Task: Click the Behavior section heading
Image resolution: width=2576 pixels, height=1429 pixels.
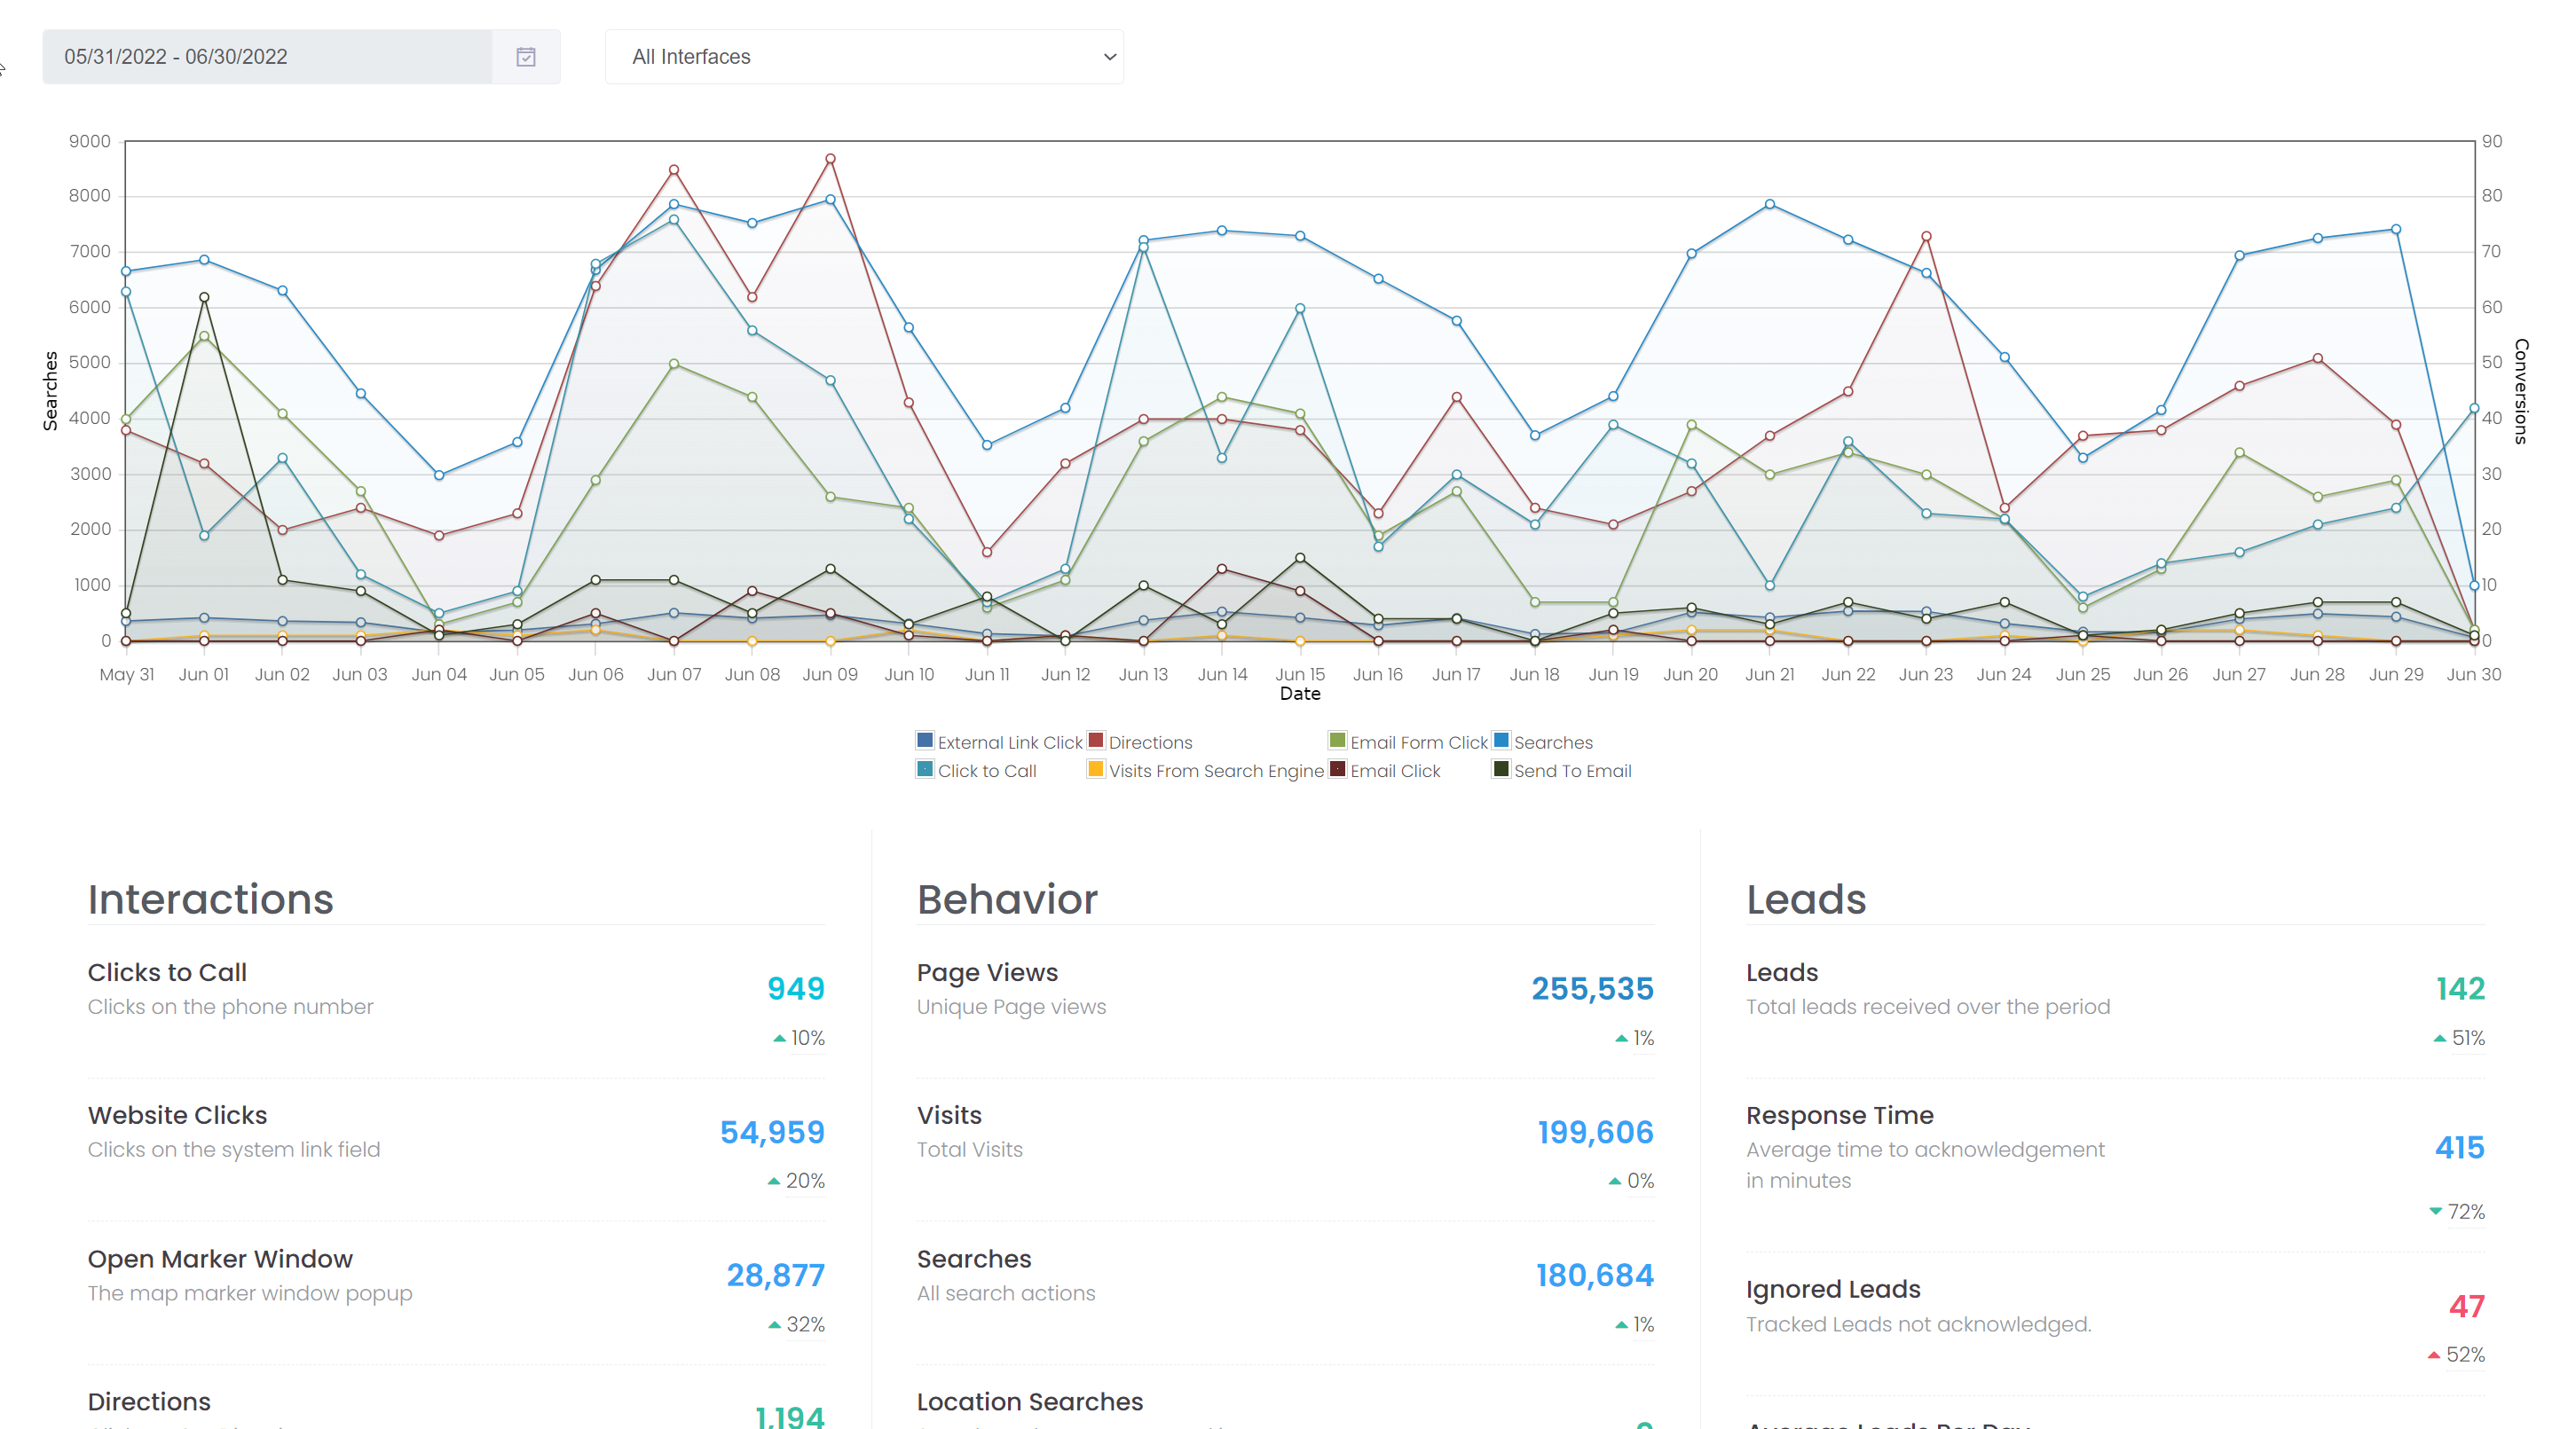Action: pyautogui.click(x=1008, y=899)
